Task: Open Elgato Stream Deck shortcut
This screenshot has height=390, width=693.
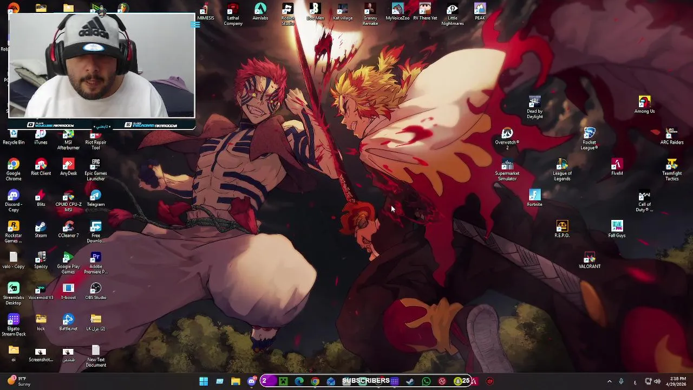Action: 14,325
